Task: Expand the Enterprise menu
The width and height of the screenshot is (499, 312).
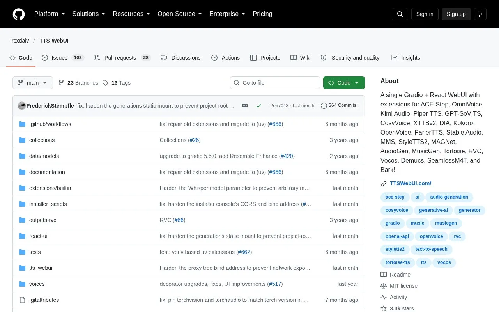Action: pyautogui.click(x=227, y=14)
